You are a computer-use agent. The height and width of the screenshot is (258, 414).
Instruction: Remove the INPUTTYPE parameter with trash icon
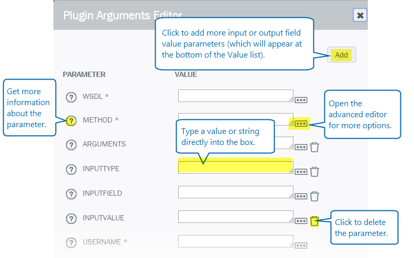point(314,172)
